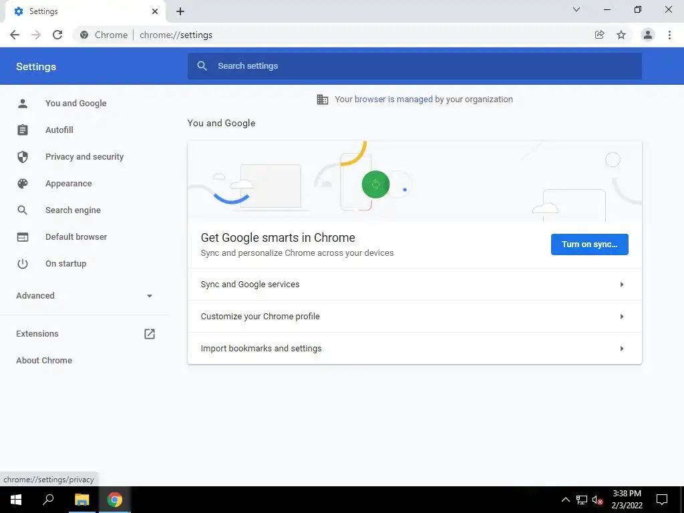Image resolution: width=684 pixels, height=513 pixels.
Task: Click the Chrome taskbar icon
Action: click(x=115, y=500)
